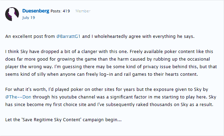Image resolution: width=224 pixels, height=136 pixels.
Task: Open the July 19 post permalink
Action: (x=29, y=18)
